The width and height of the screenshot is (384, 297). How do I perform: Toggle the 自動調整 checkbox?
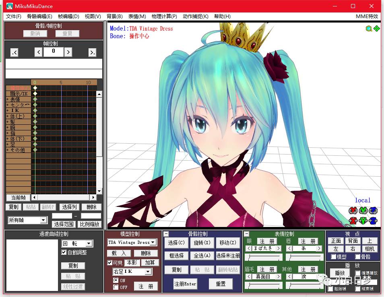click(64, 252)
